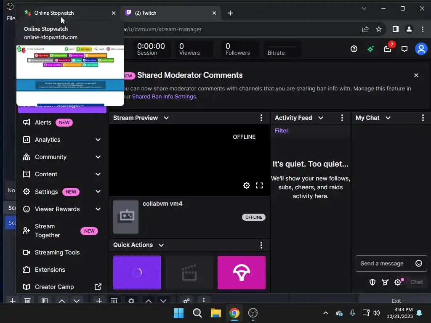Show hidden system tray icons

point(326,313)
